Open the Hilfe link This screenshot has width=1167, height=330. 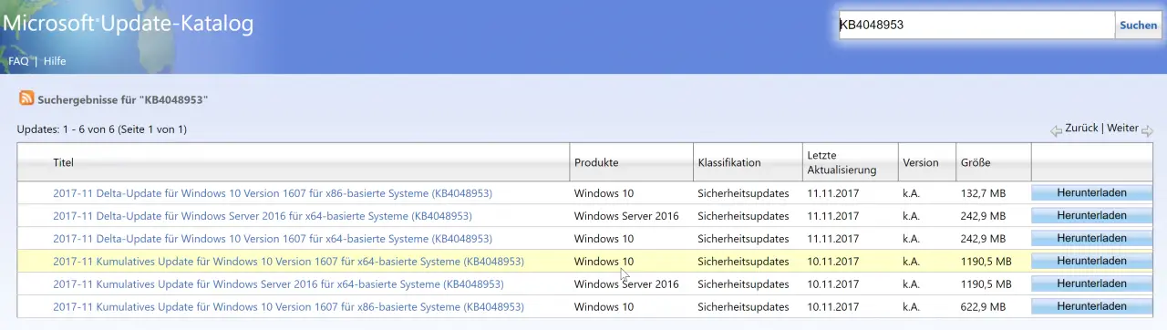[55, 61]
